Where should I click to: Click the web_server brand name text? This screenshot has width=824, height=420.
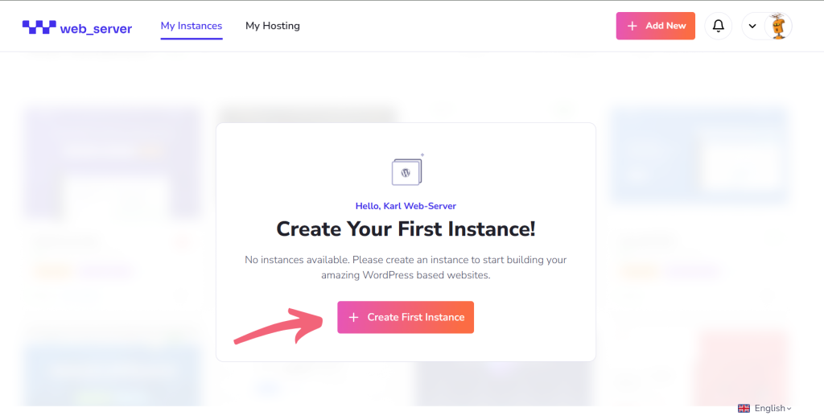(x=96, y=28)
